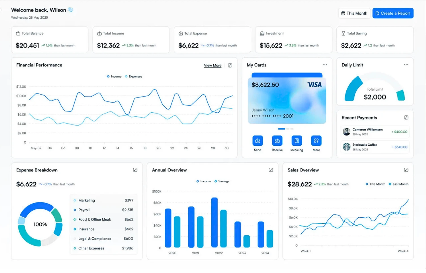Switch to Last Month in Sales Overview
426x273 pixels.
point(398,184)
